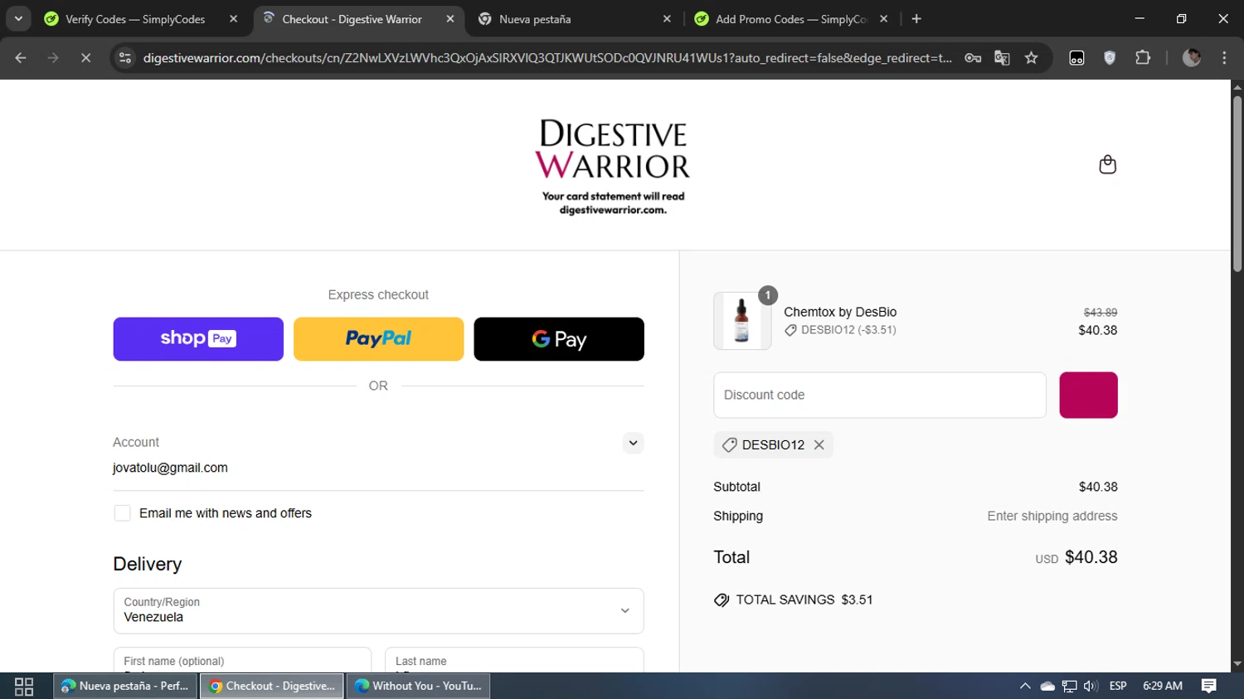
Task: View site information icon in address bar
Action: 125,58
